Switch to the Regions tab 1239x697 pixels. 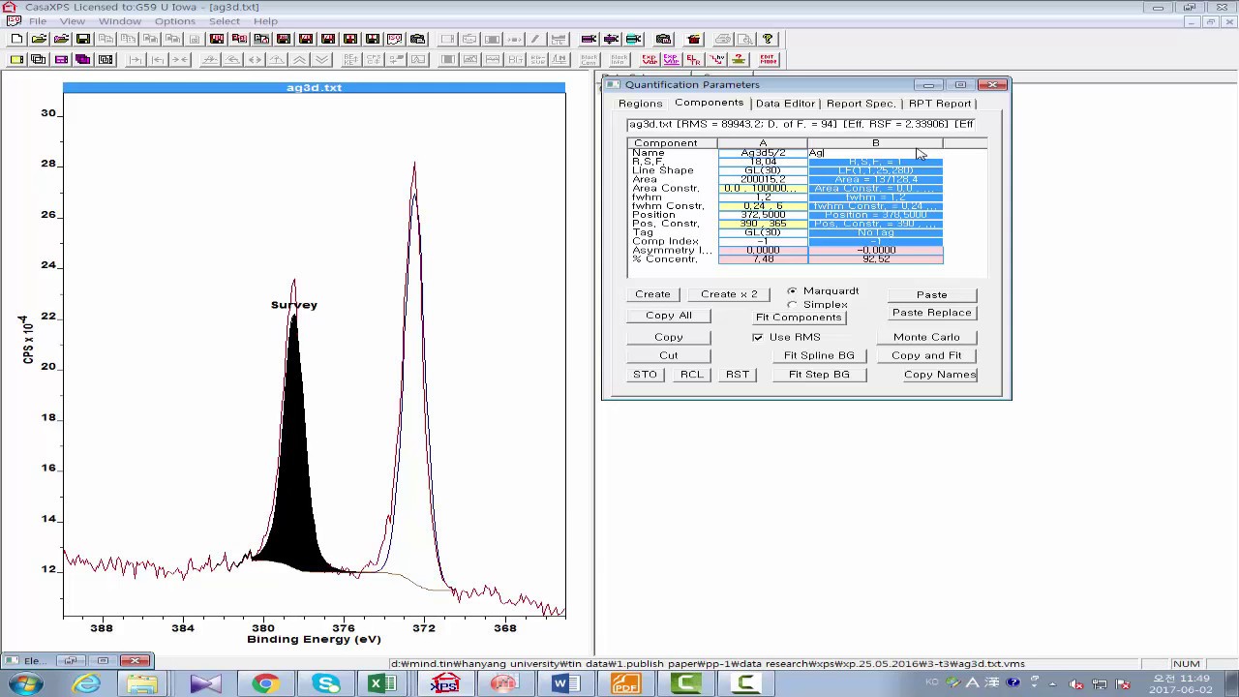[x=641, y=104]
